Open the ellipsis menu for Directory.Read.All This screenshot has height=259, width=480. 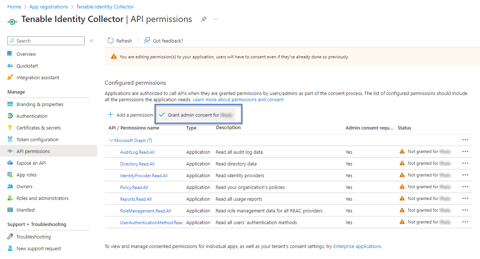coord(465,163)
